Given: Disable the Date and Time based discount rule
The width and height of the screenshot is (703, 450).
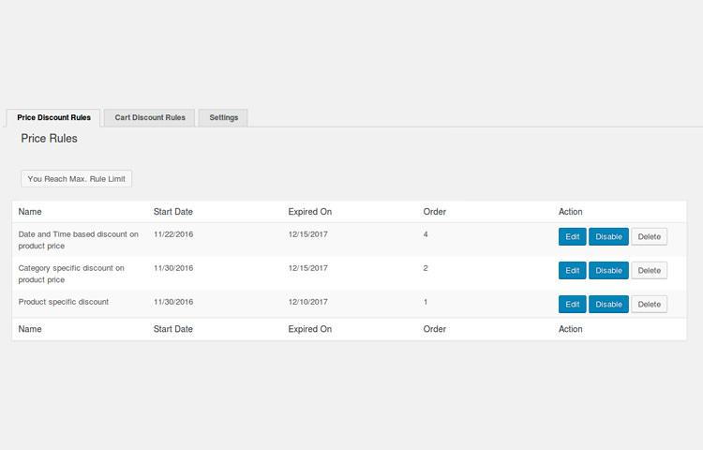Looking at the screenshot, I should pyautogui.click(x=608, y=236).
